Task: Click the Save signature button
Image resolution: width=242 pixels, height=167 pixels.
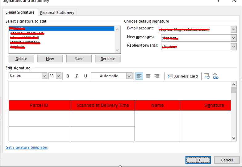Action: [x=79, y=59]
